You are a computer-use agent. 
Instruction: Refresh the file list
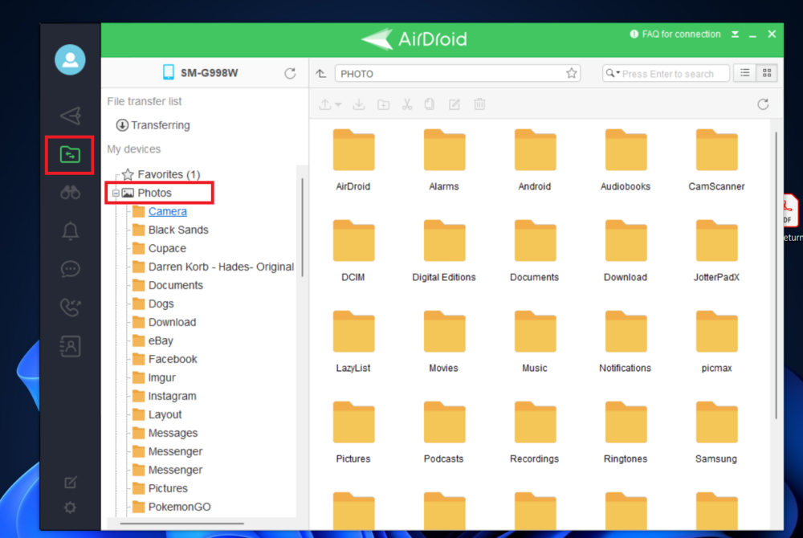(763, 104)
